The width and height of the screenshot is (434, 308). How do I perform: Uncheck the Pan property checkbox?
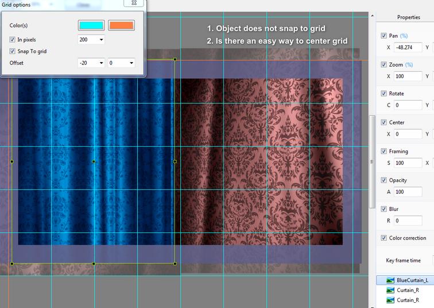click(x=384, y=36)
